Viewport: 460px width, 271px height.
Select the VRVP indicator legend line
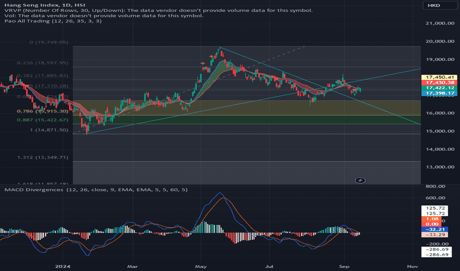click(x=158, y=10)
